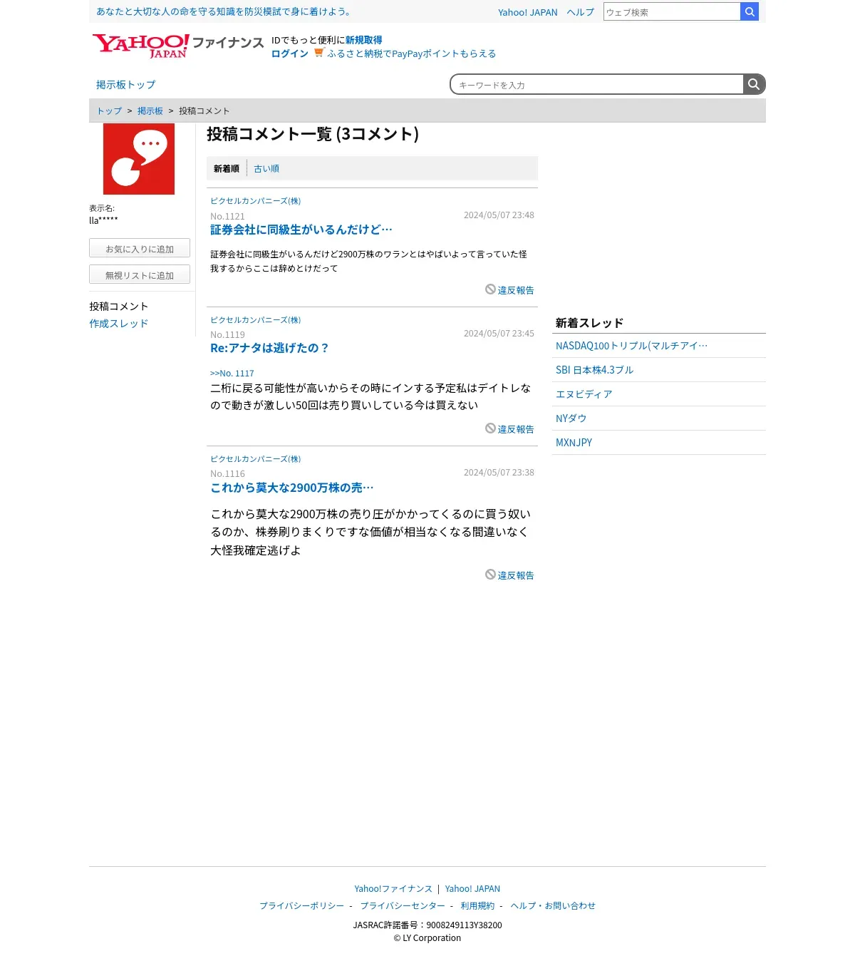This screenshot has width=855, height=961.
Task: Open the NASDAQ100トリプル thread link
Action: point(631,346)
